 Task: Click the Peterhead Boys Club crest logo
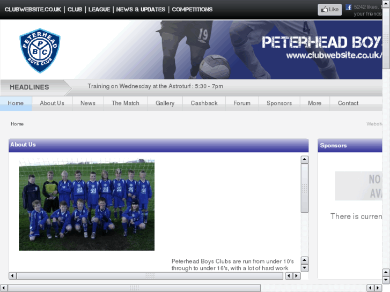(40, 50)
